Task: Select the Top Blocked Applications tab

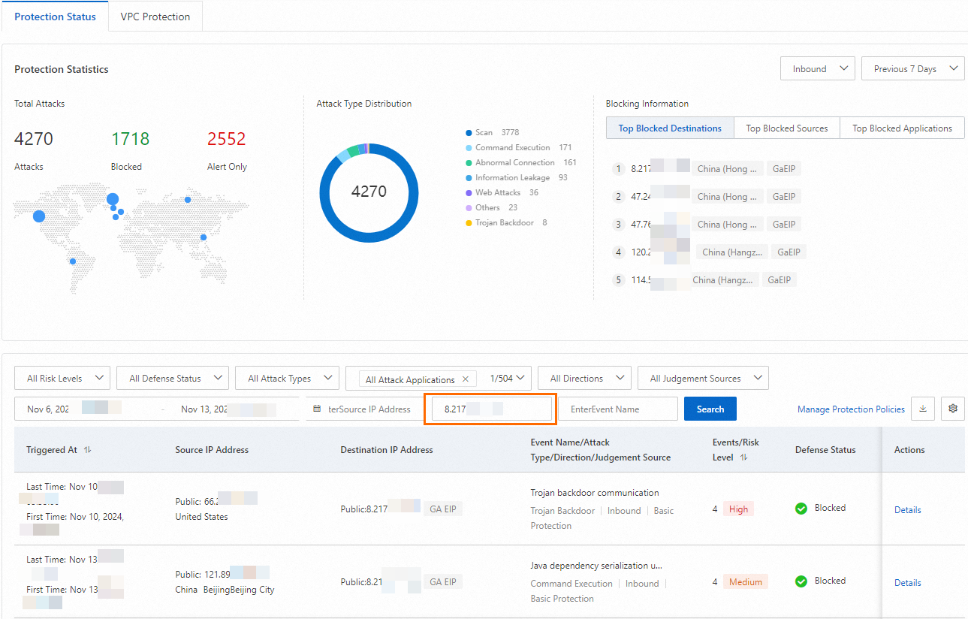Action: (x=902, y=128)
